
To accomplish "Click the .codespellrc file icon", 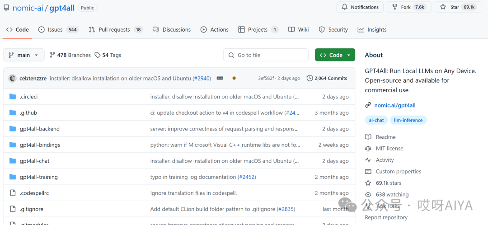I will pyautogui.click(x=13, y=193).
